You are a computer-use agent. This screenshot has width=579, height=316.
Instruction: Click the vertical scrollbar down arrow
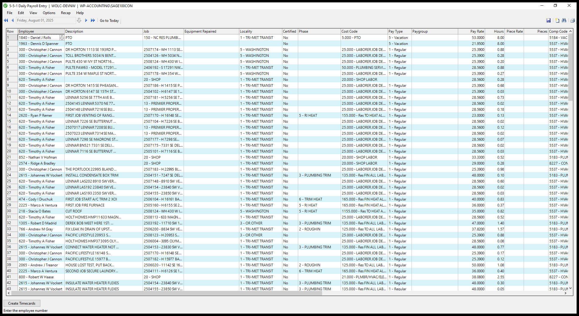tap(571, 288)
